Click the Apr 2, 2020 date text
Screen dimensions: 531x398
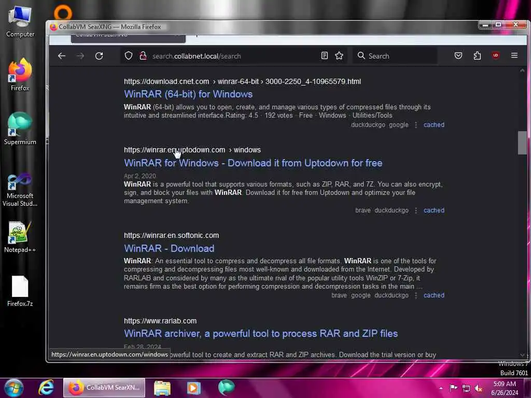pyautogui.click(x=140, y=176)
